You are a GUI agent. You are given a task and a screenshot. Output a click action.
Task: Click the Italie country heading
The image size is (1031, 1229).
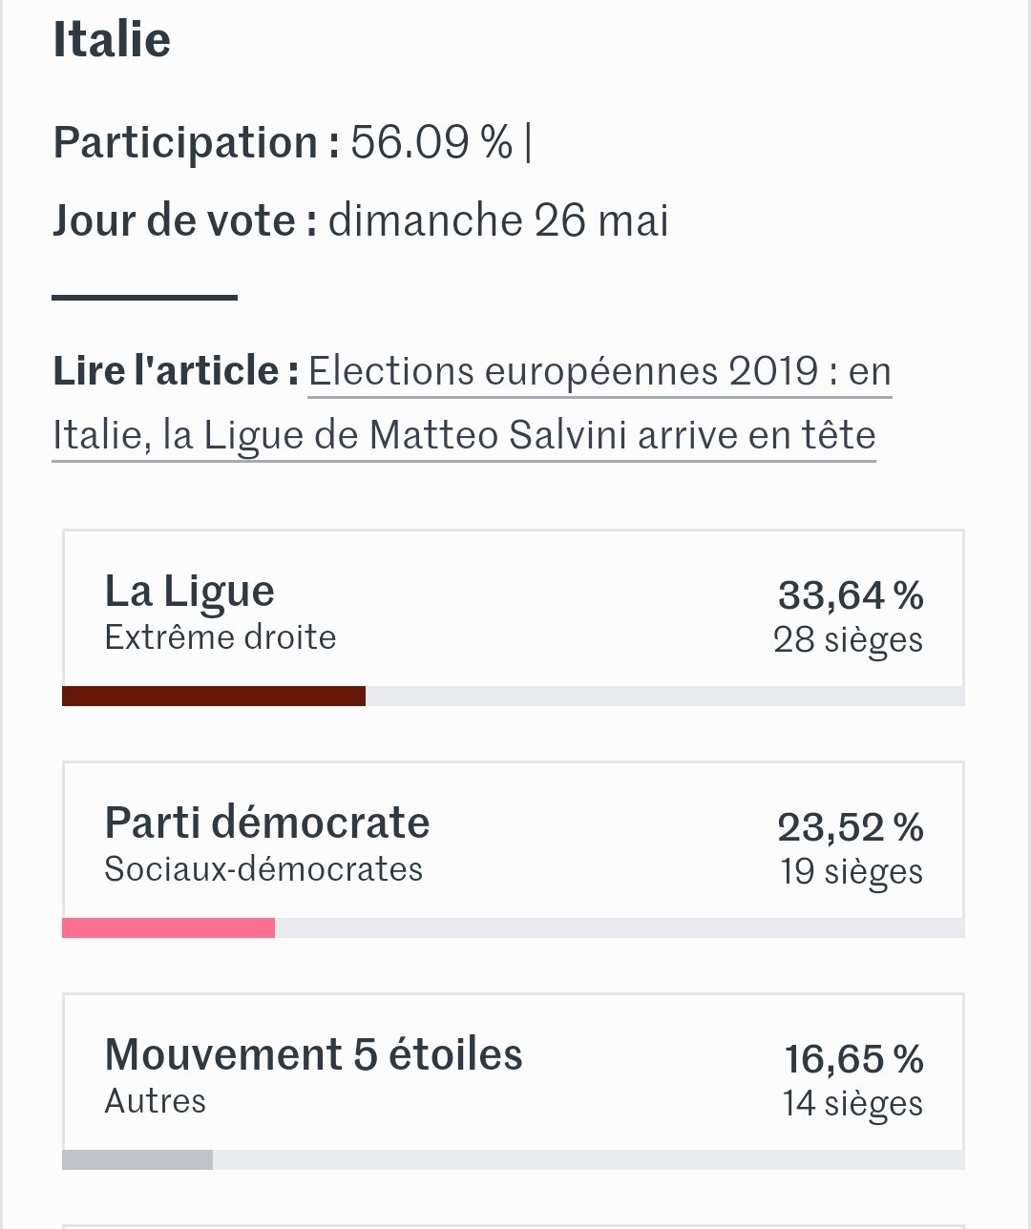click(x=112, y=40)
